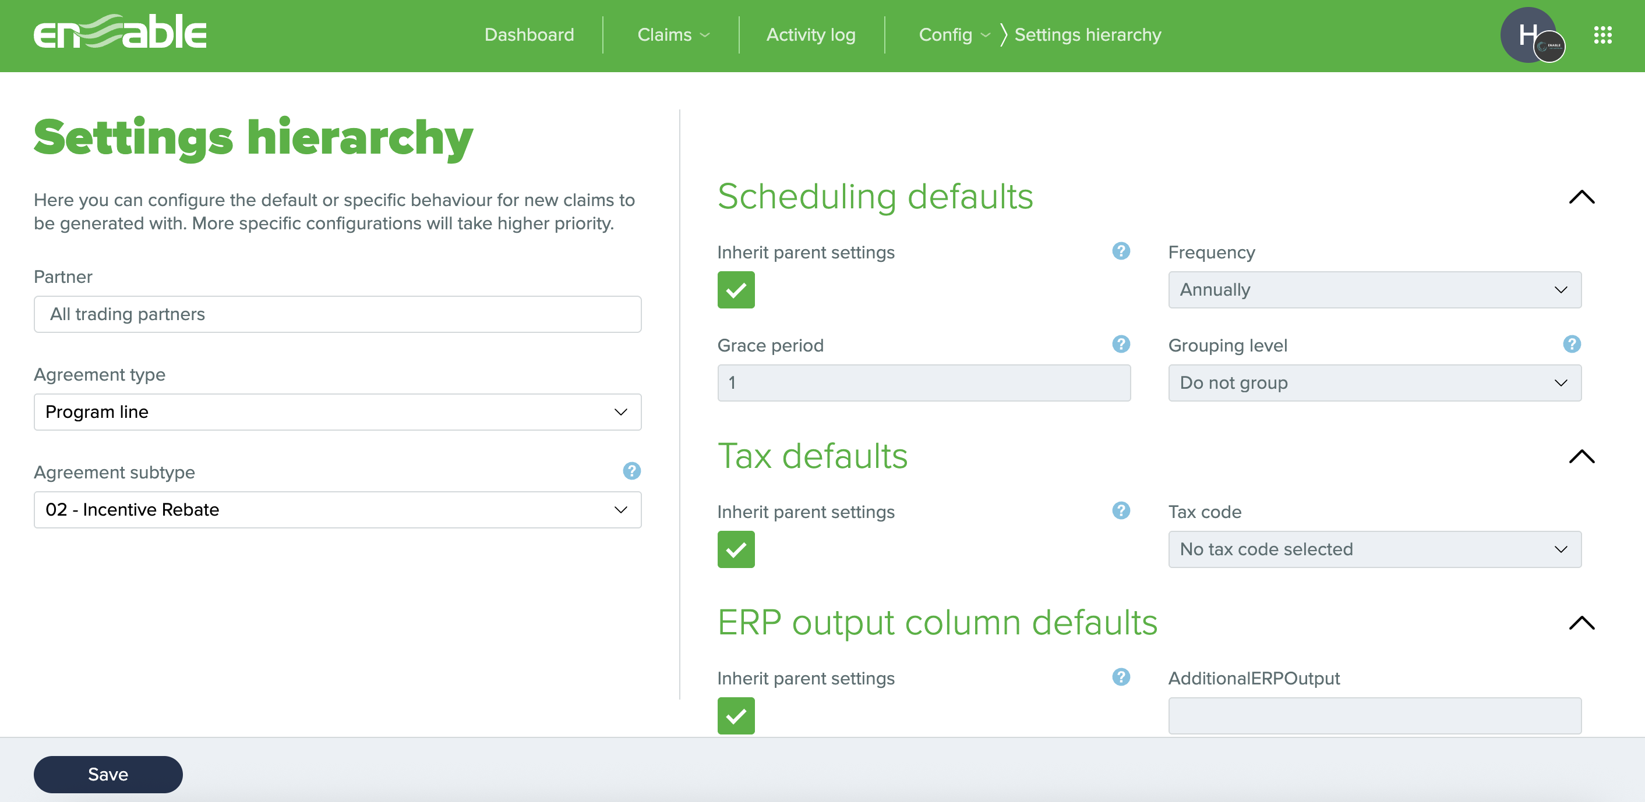Click help icon next to Agreement subtype
This screenshot has height=802, width=1645.
tap(631, 471)
